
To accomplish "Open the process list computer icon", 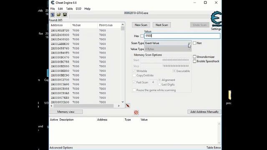I will tap(53, 15).
